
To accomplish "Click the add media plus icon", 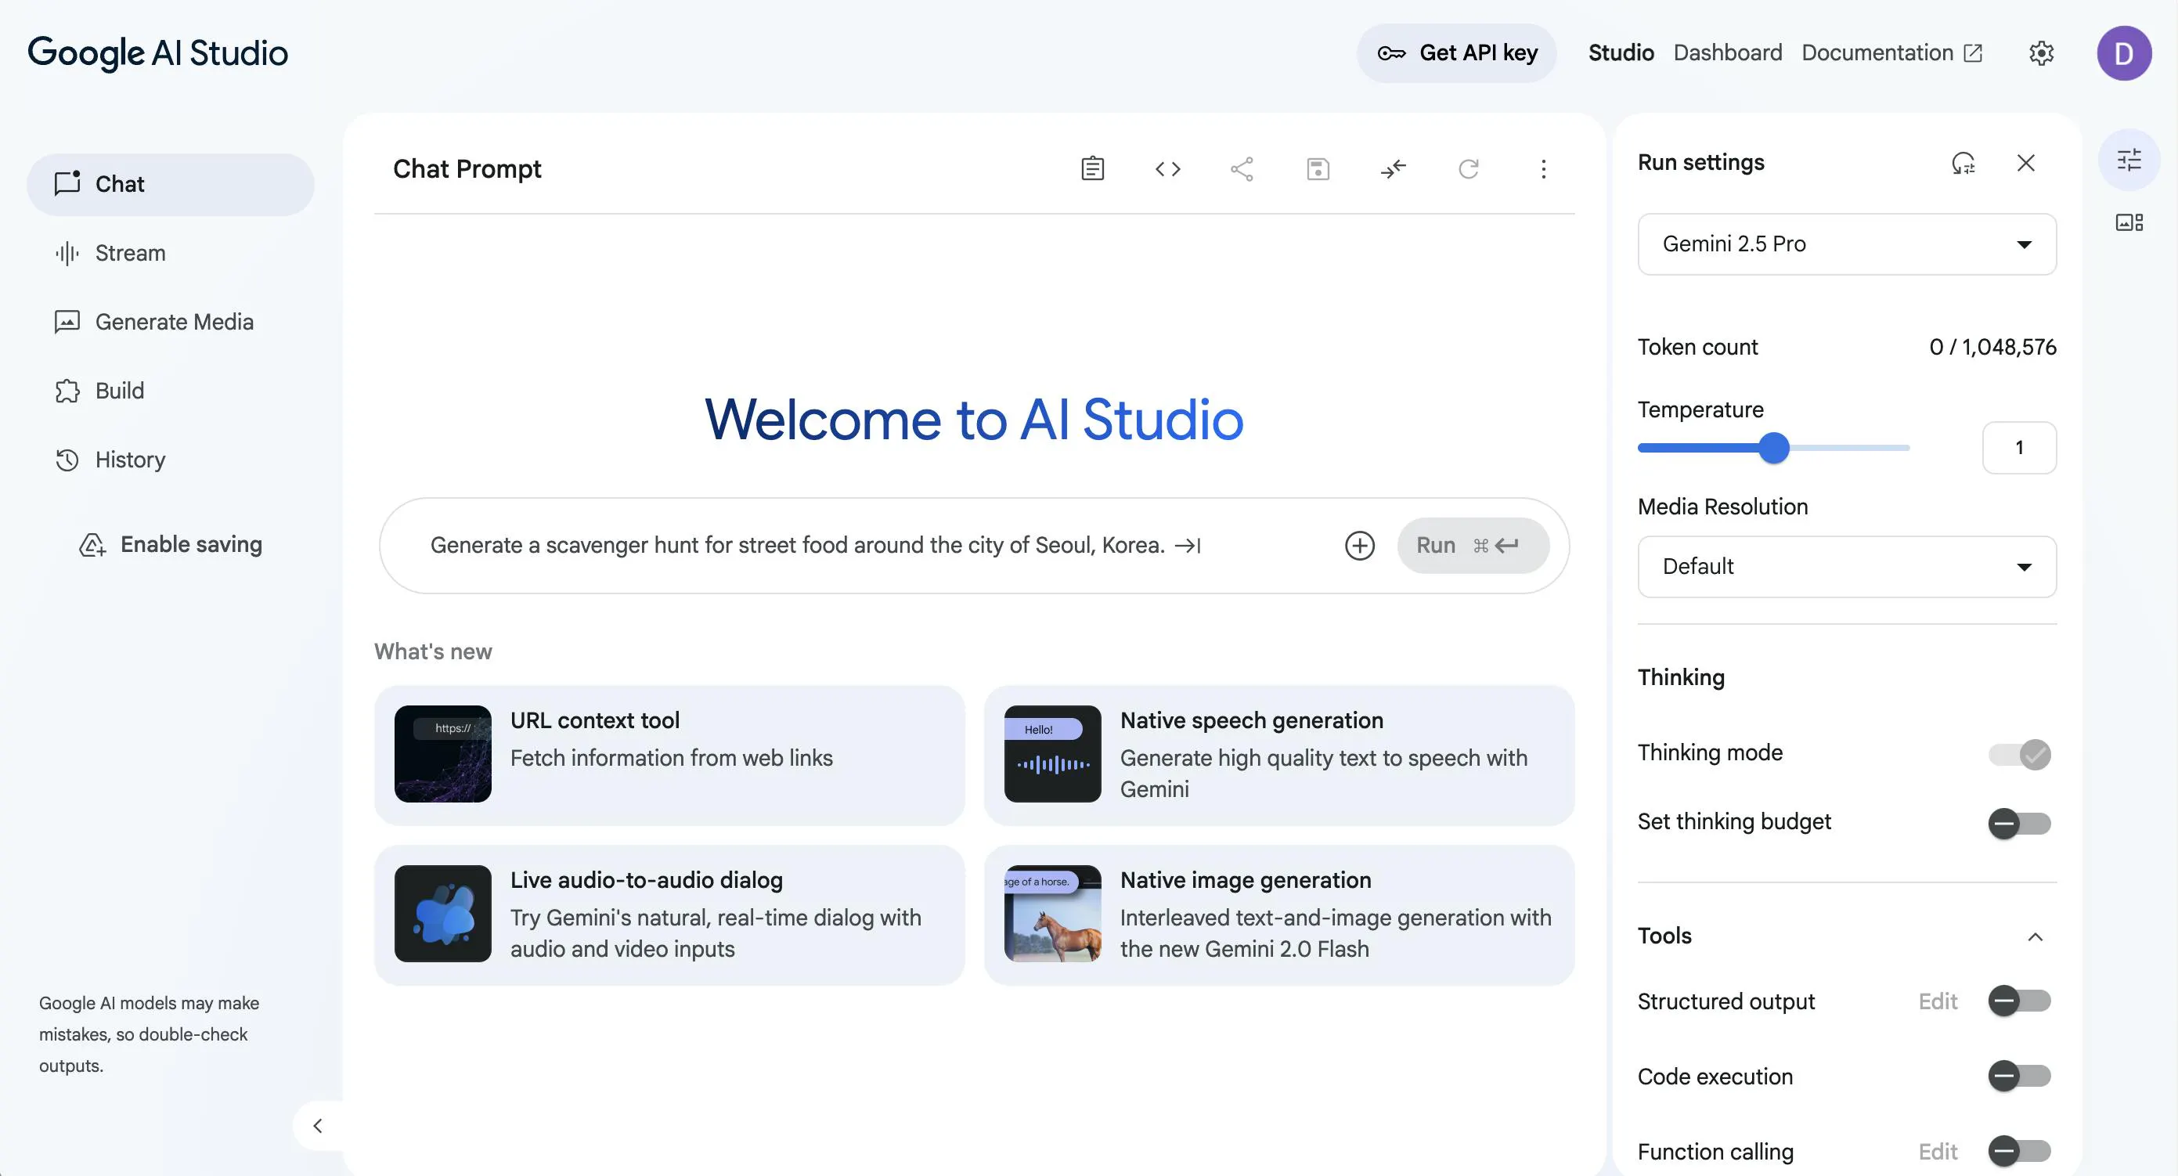I will point(1360,545).
